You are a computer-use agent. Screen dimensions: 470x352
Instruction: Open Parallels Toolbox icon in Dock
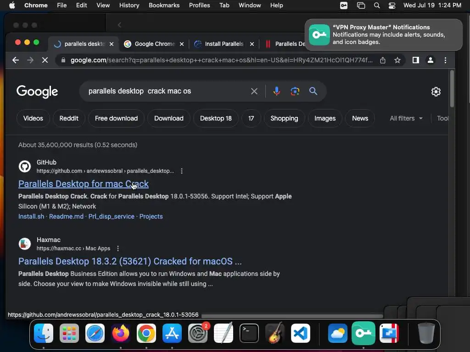(389, 333)
